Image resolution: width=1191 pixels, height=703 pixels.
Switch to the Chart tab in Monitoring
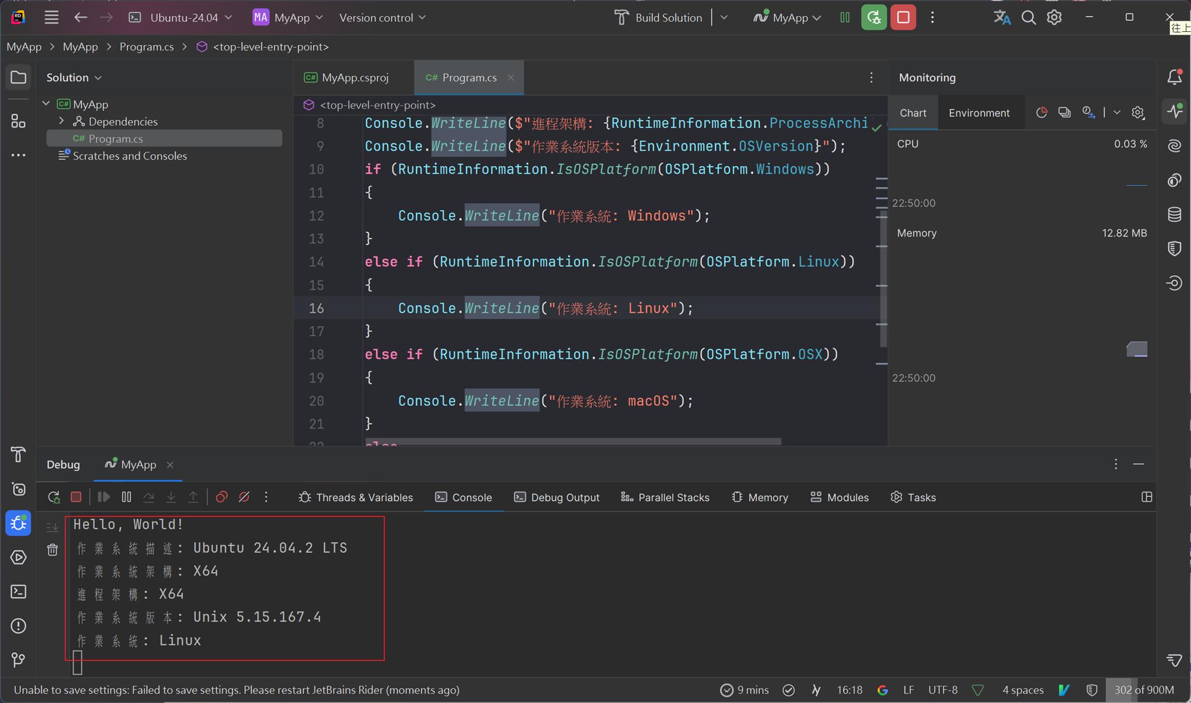tap(913, 113)
